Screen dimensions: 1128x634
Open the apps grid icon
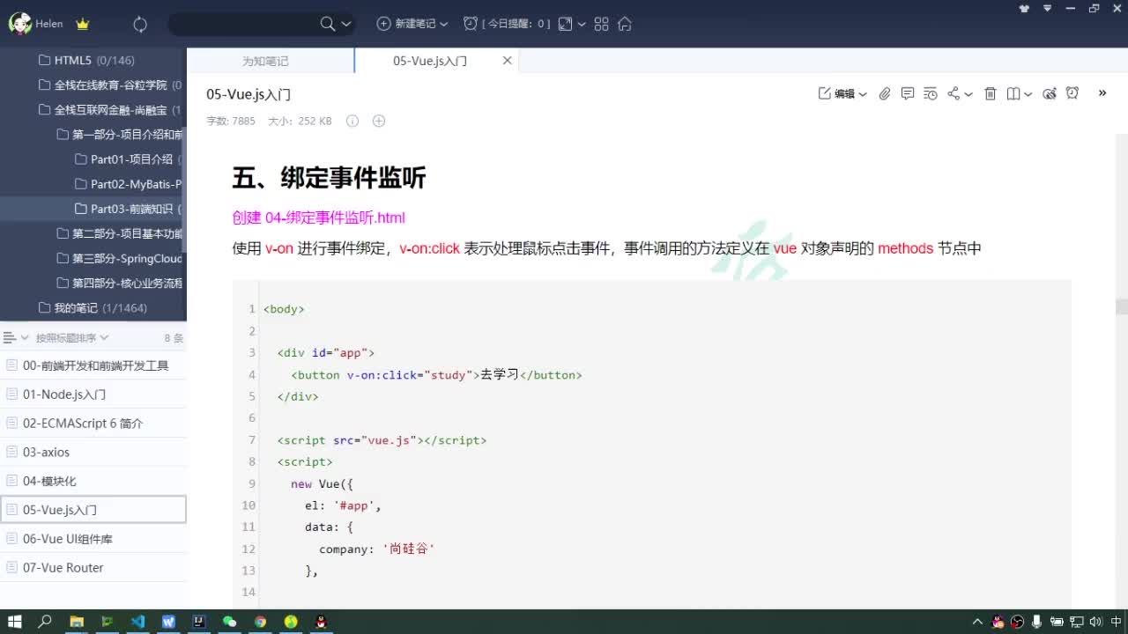click(602, 24)
